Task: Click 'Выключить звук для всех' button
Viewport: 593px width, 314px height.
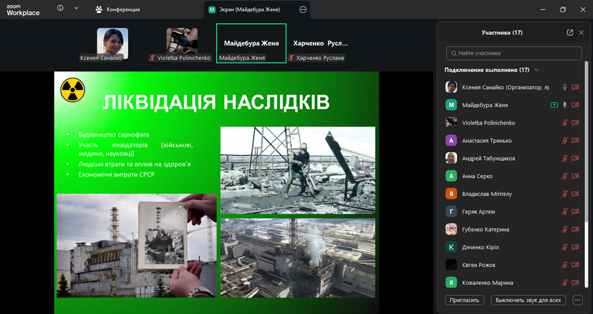Action: (530, 300)
